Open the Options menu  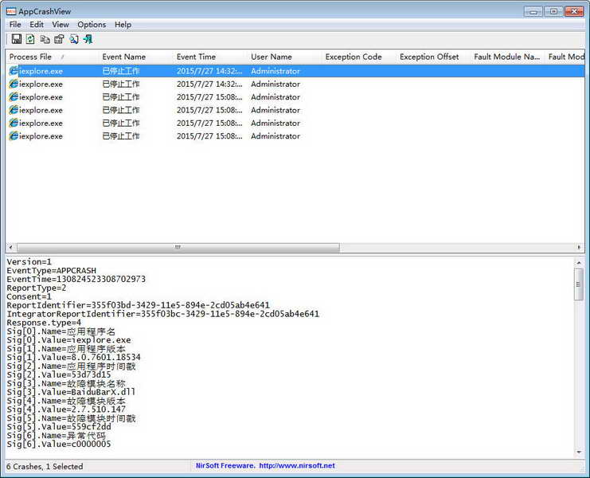92,25
